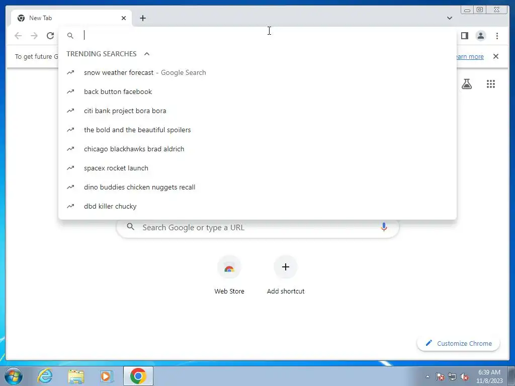
Task: Open the tab search dropdown arrow
Action: tap(449, 18)
